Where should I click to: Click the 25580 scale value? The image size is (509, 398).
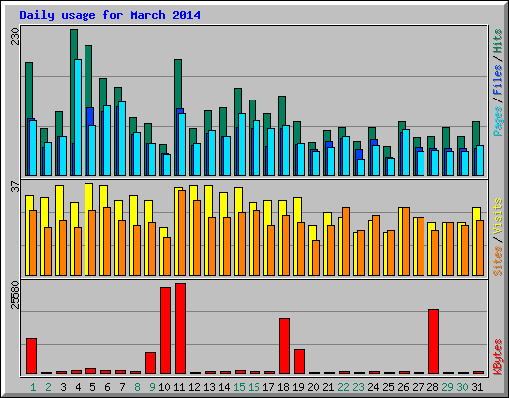click(15, 296)
